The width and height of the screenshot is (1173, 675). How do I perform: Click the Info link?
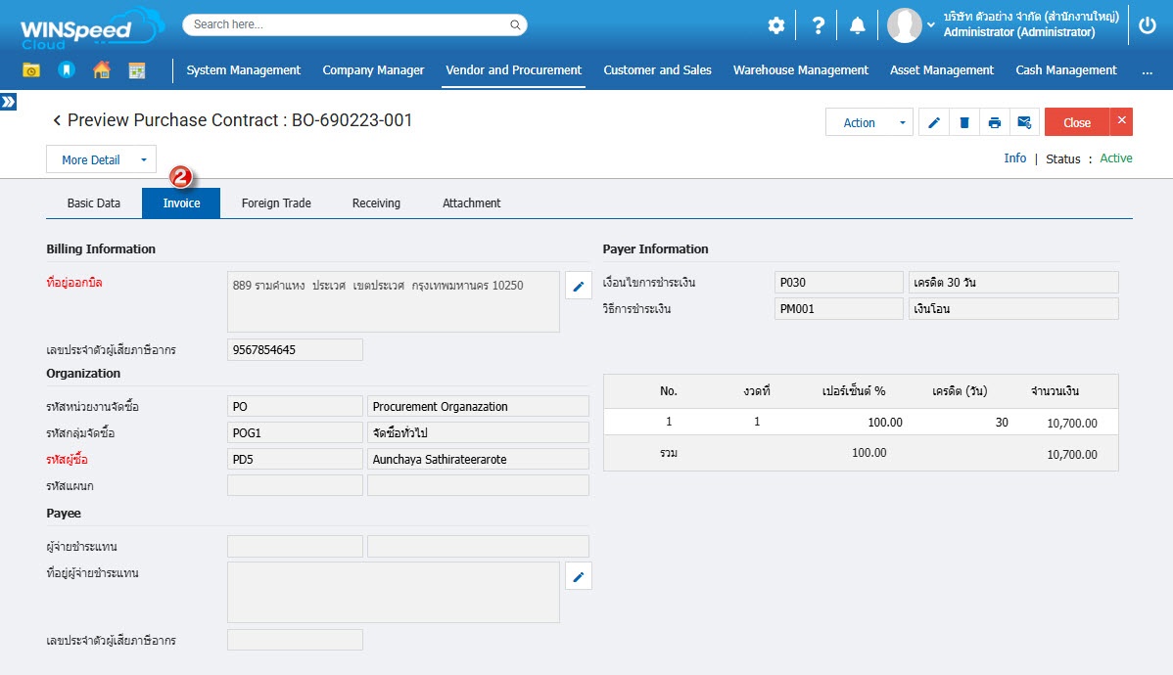[x=1014, y=158]
